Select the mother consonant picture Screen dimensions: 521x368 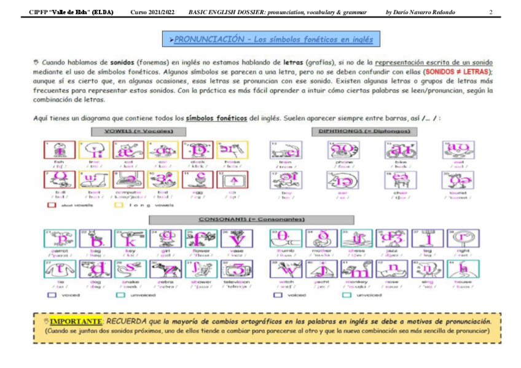click(x=321, y=238)
